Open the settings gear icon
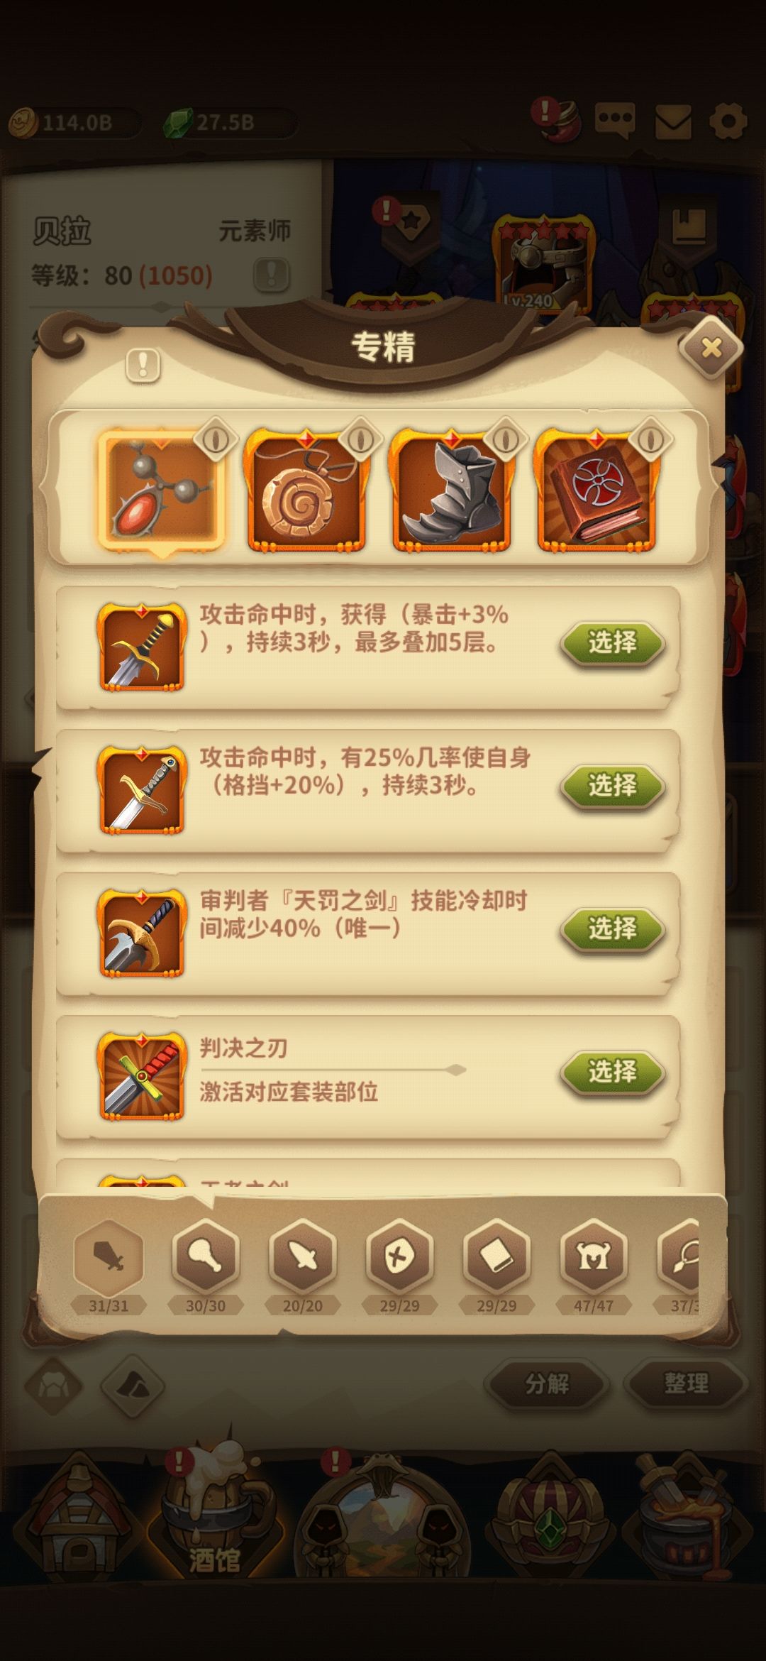 pyautogui.click(x=728, y=121)
